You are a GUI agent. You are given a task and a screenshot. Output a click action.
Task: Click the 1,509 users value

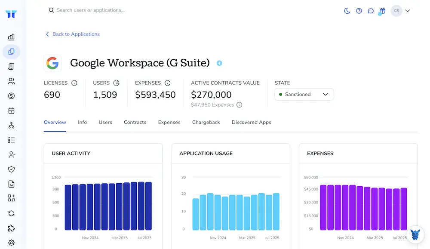click(105, 95)
